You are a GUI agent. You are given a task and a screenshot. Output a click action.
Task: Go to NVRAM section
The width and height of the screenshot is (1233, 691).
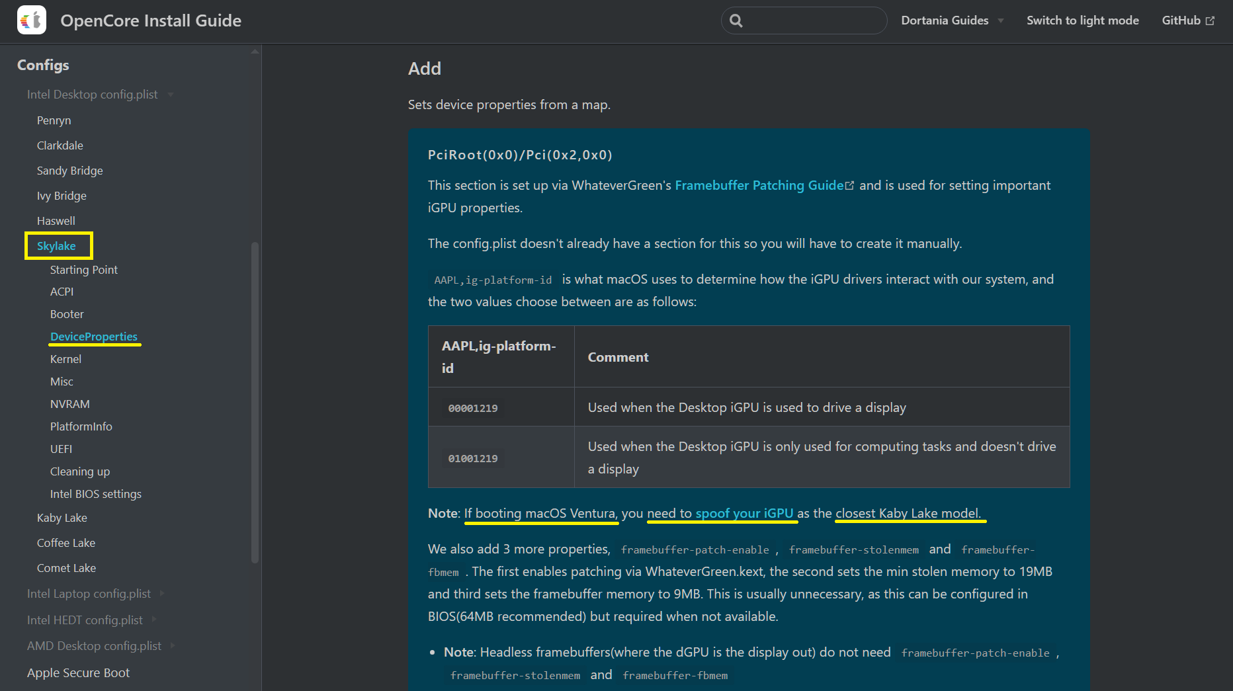click(69, 404)
